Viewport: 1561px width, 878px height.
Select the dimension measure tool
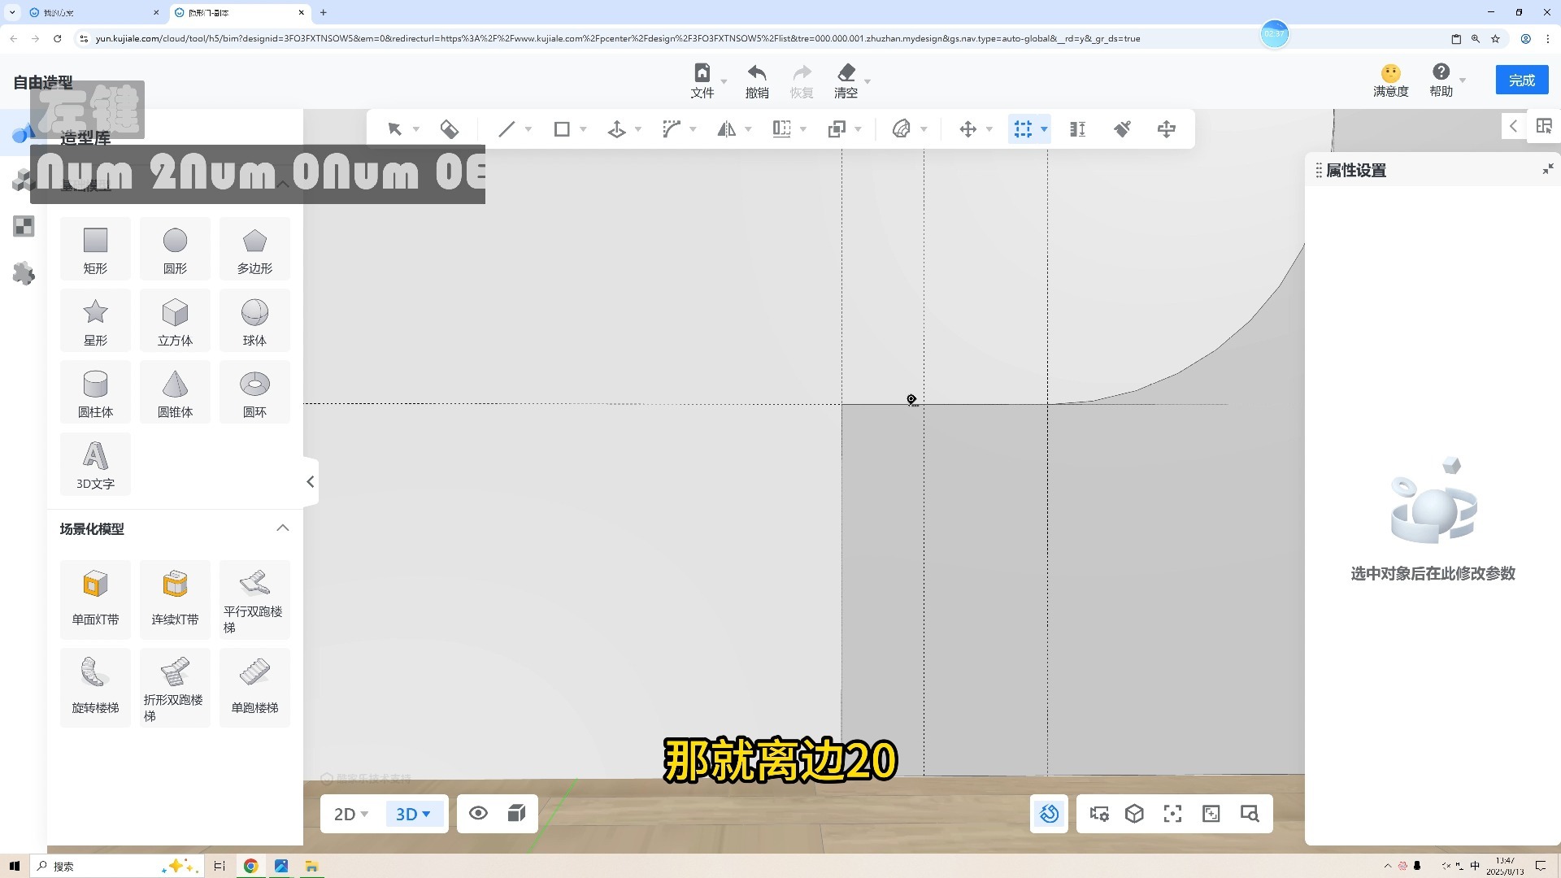pyautogui.click(x=1078, y=129)
